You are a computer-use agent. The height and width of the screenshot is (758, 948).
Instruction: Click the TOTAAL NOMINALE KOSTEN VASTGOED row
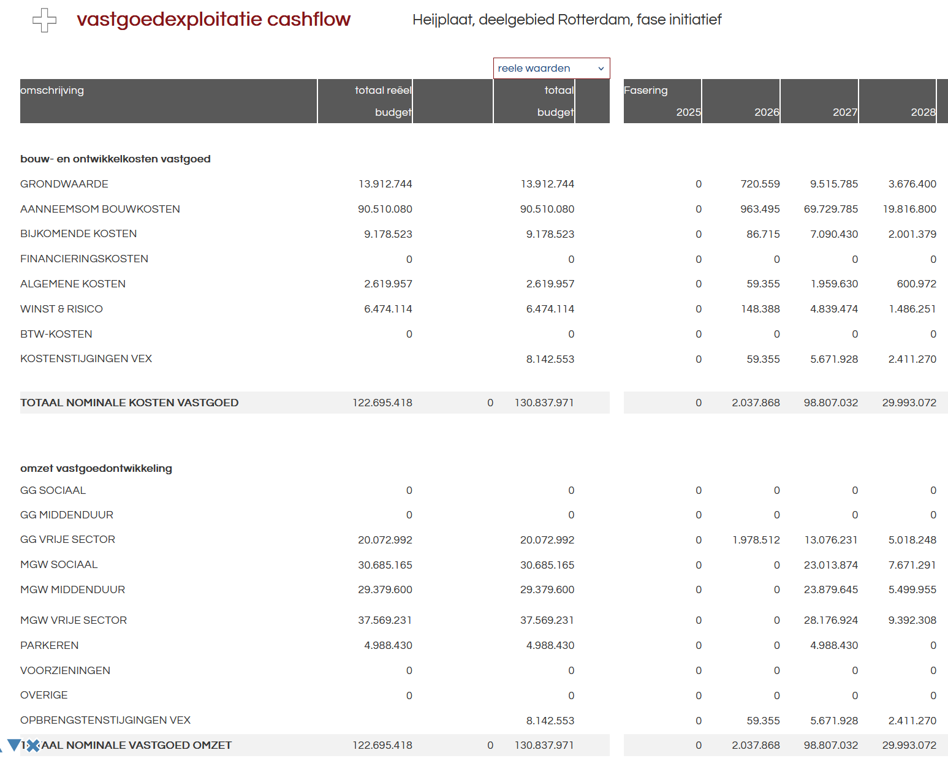[129, 403]
